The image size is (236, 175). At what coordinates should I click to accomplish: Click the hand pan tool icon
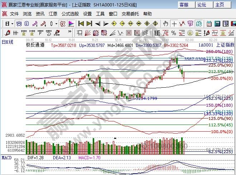165,24
